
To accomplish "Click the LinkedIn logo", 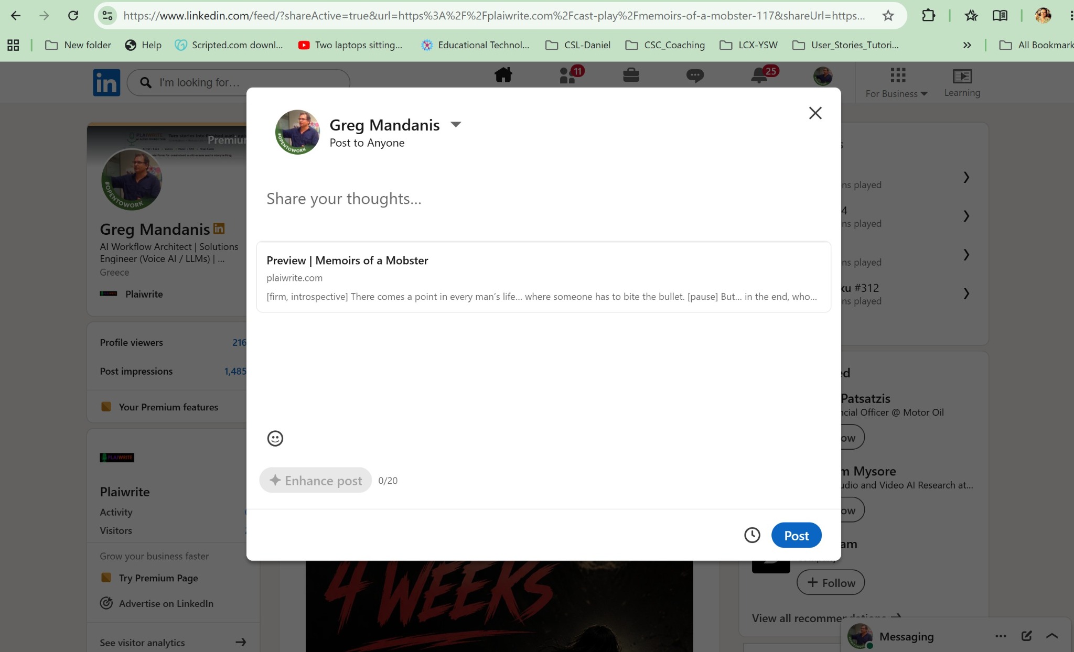I will 106,83.
